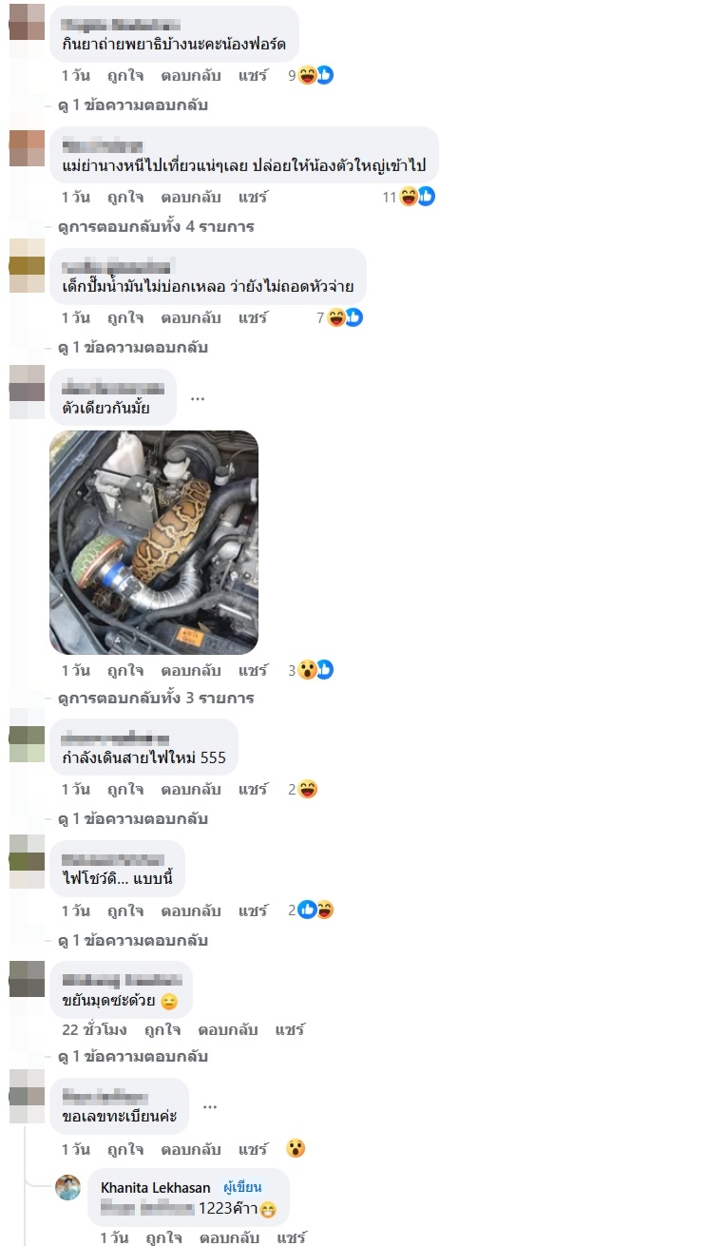
Task: Show 1 reply under กินยาถ่ายพยาธิ comment
Action: click(133, 105)
